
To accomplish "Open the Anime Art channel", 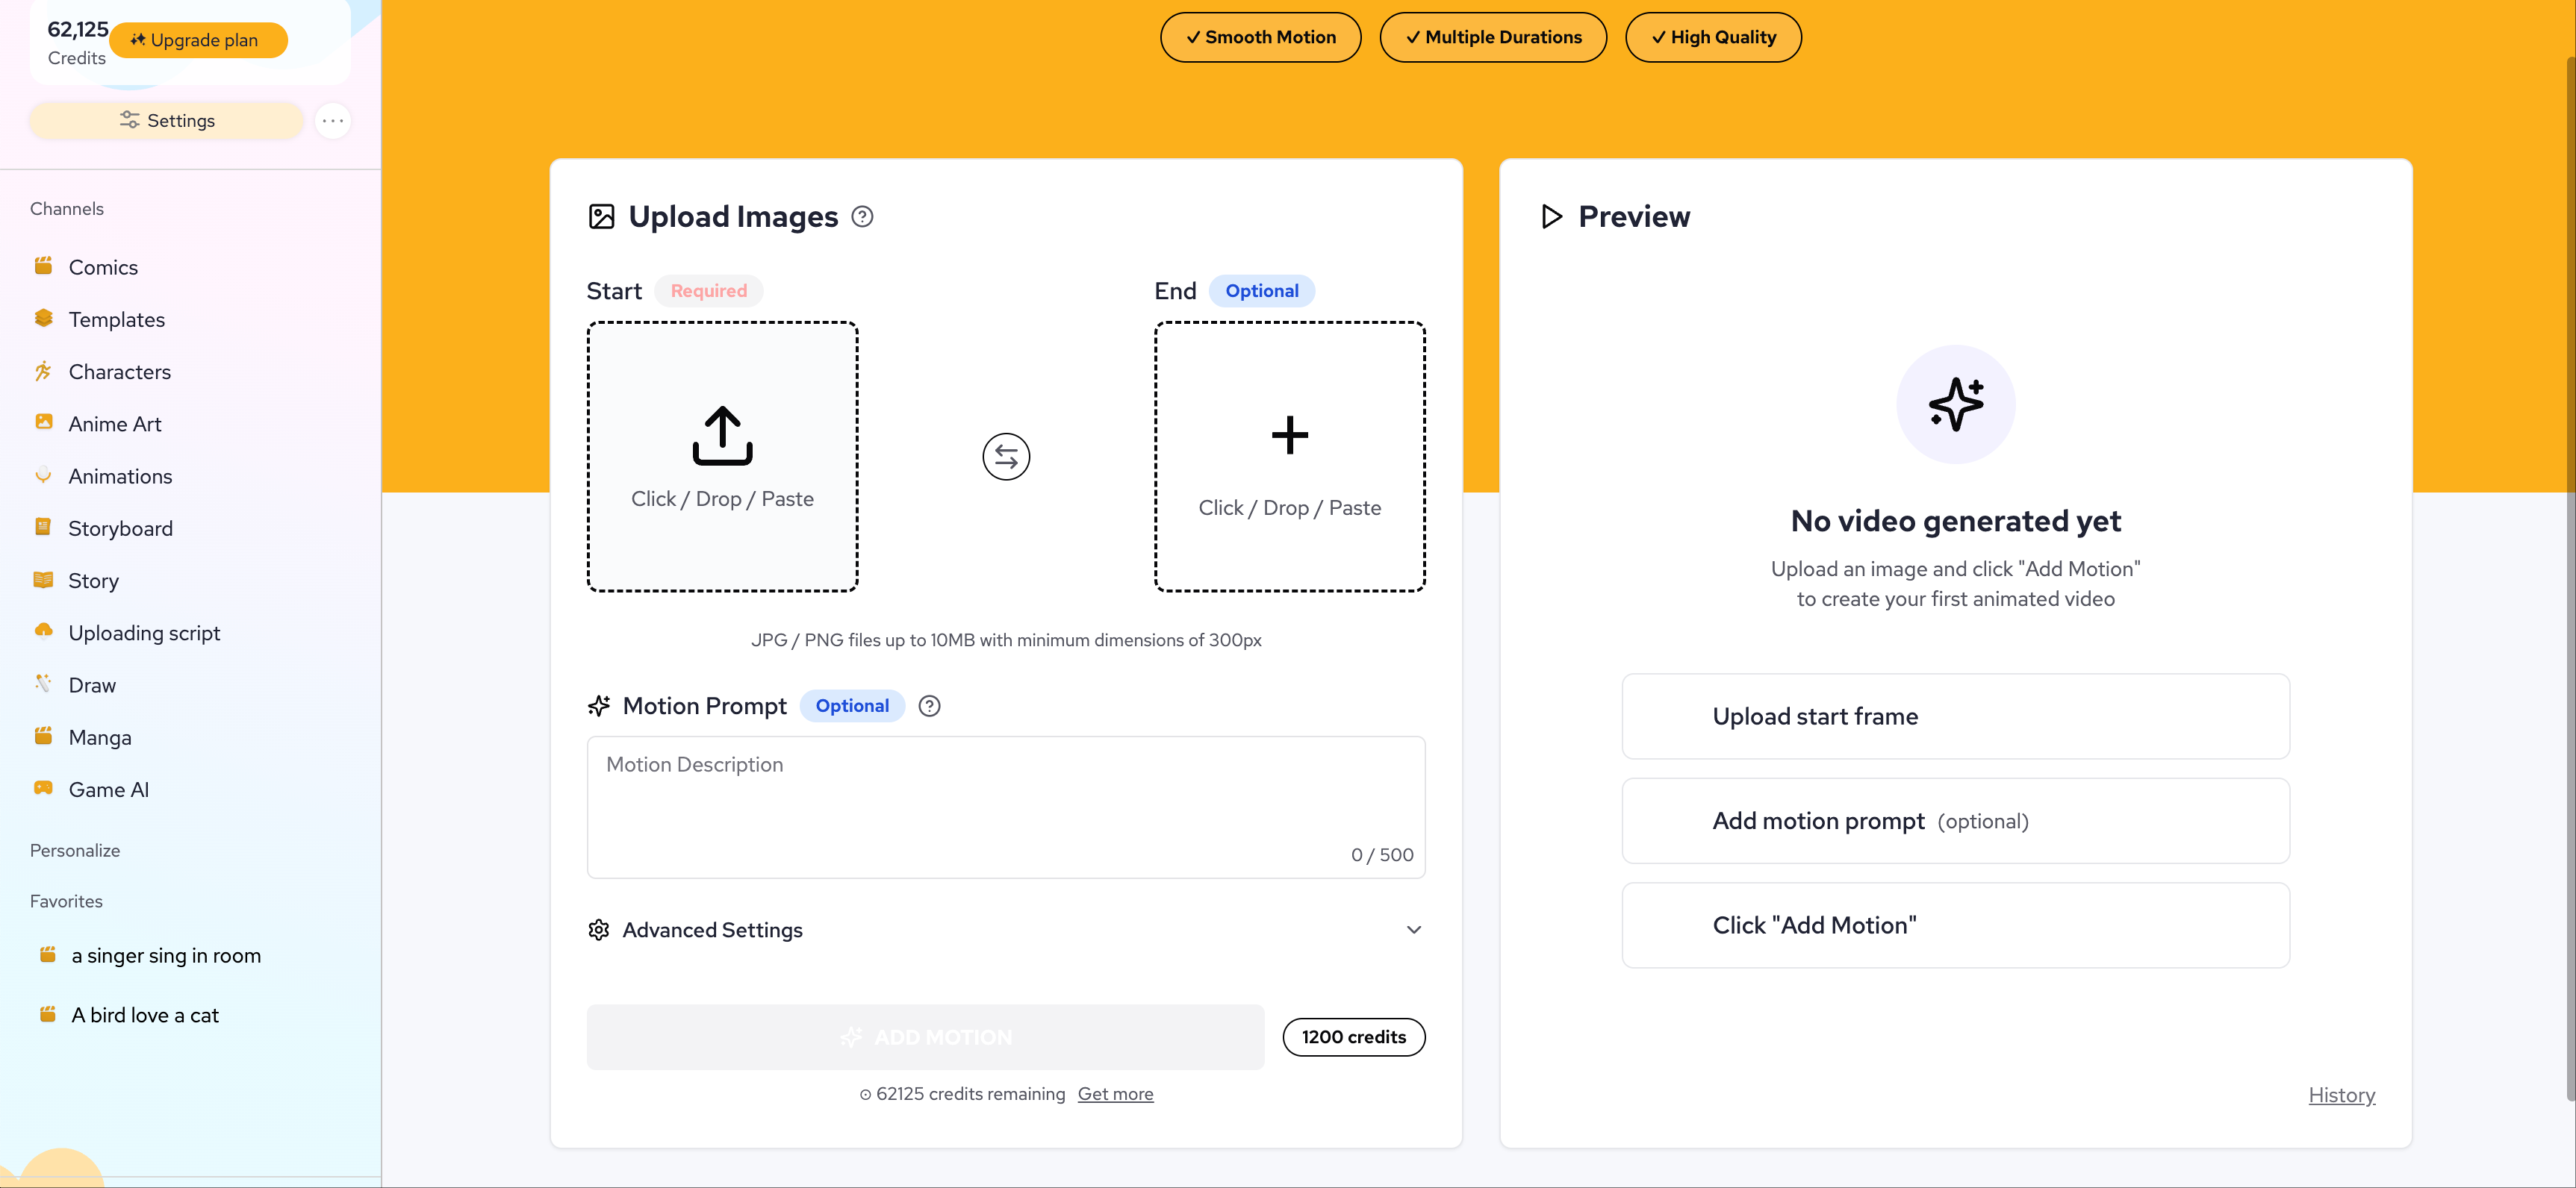I will tap(114, 424).
